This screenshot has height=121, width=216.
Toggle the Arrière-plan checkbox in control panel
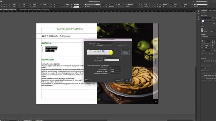click(65, 4)
